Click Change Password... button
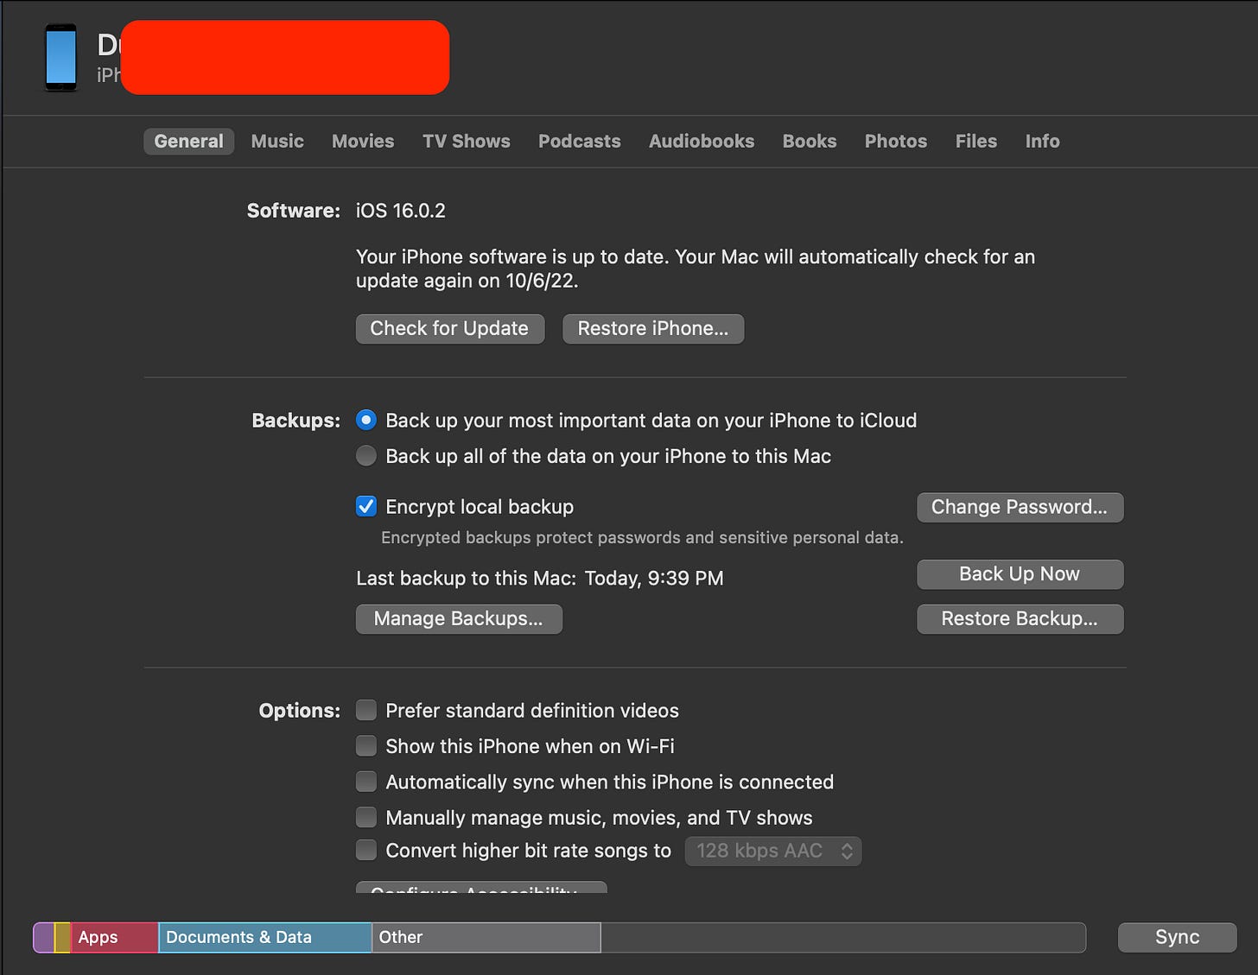The height and width of the screenshot is (975, 1258). pos(1020,507)
